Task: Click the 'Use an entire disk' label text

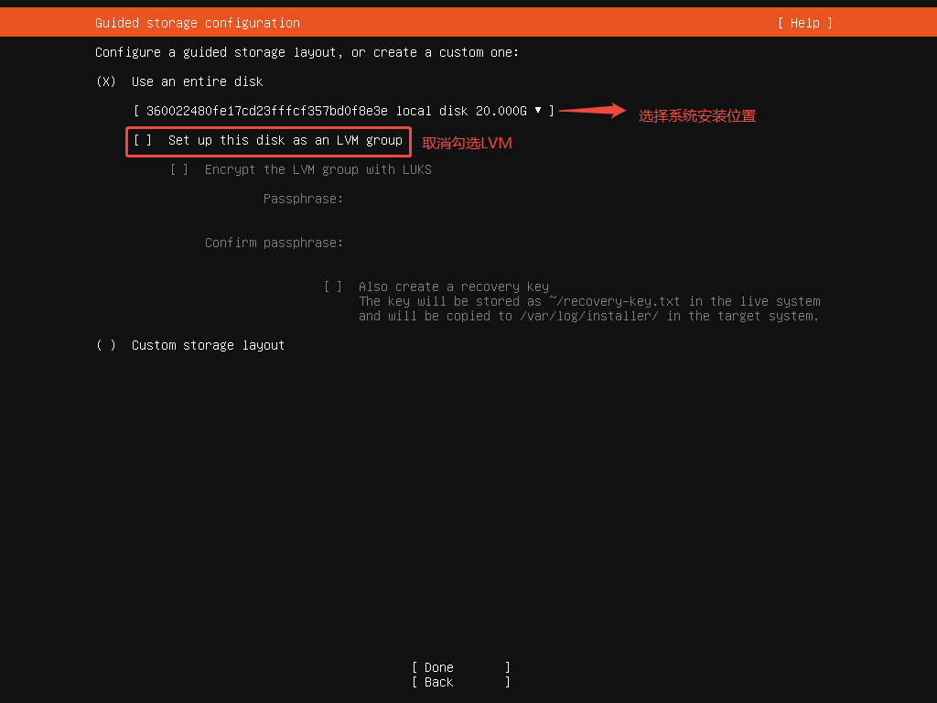Action: 197,81
